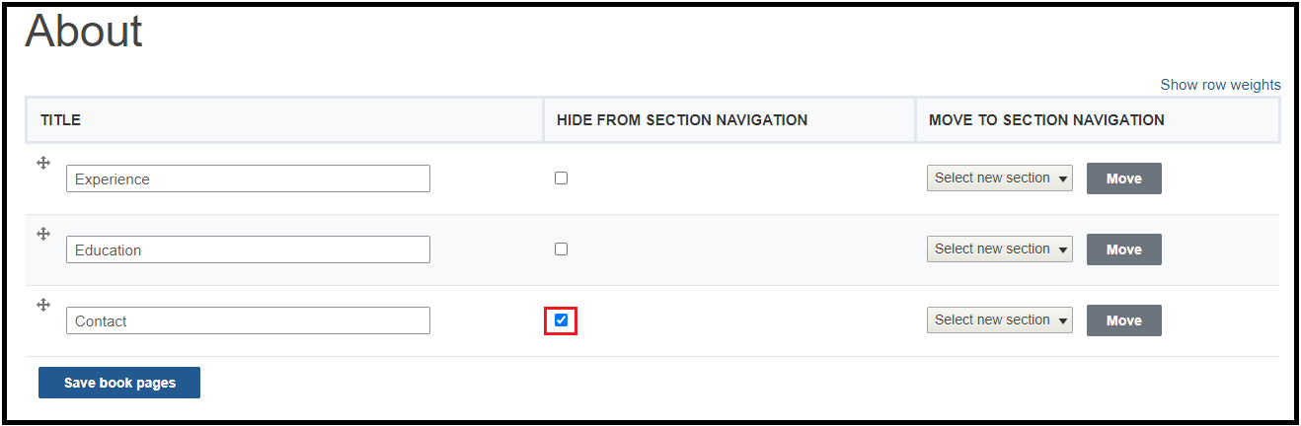This screenshot has height=426, width=1301.
Task: Check hide from navigation for Experience
Action: click(x=561, y=178)
